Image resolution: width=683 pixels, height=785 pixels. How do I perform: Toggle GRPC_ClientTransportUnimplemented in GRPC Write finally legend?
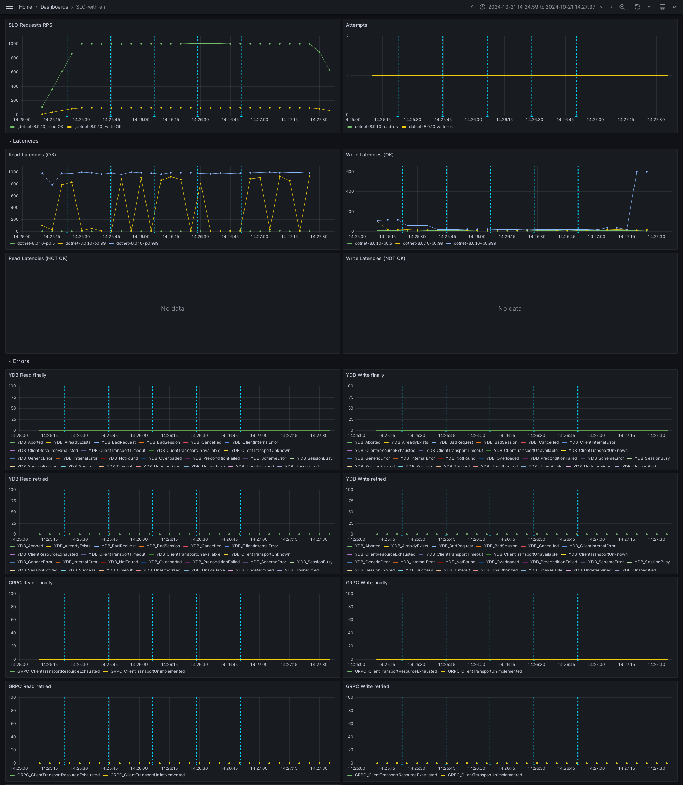click(485, 671)
